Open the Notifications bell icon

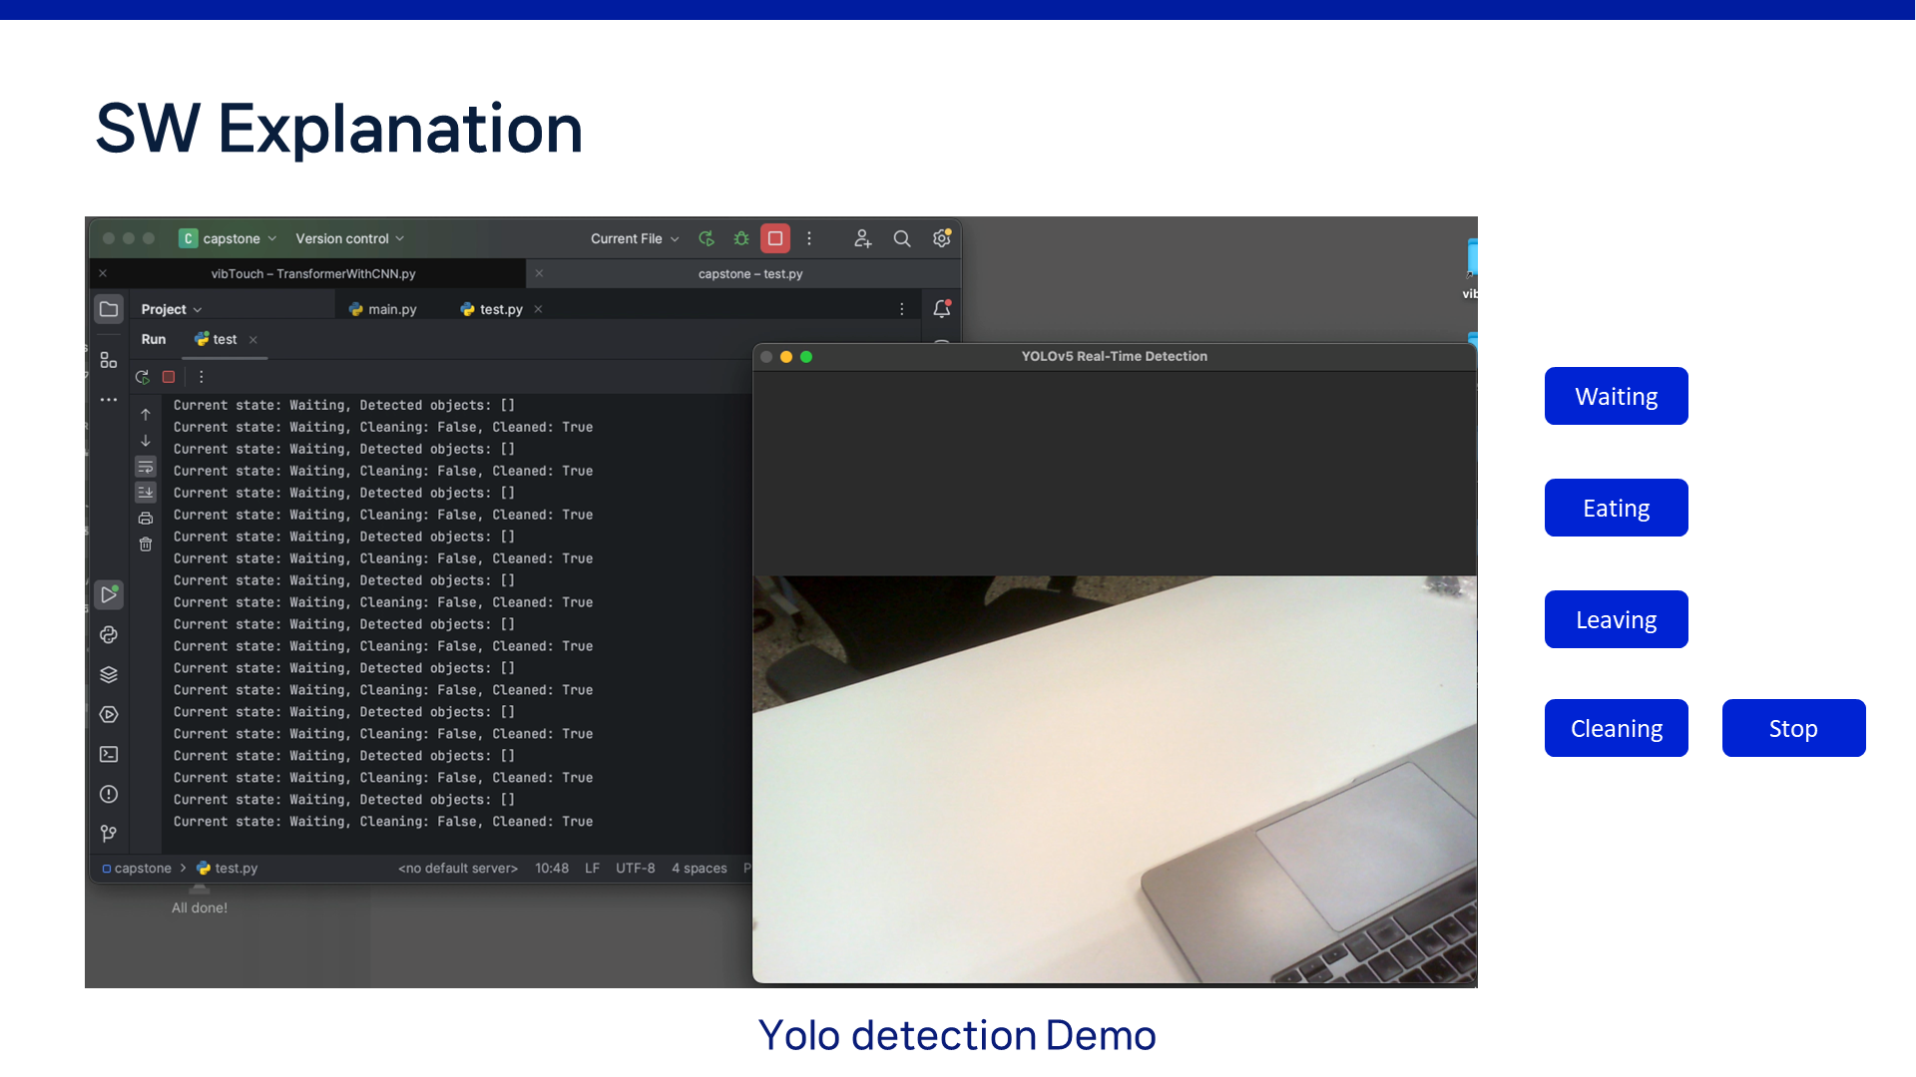point(941,309)
